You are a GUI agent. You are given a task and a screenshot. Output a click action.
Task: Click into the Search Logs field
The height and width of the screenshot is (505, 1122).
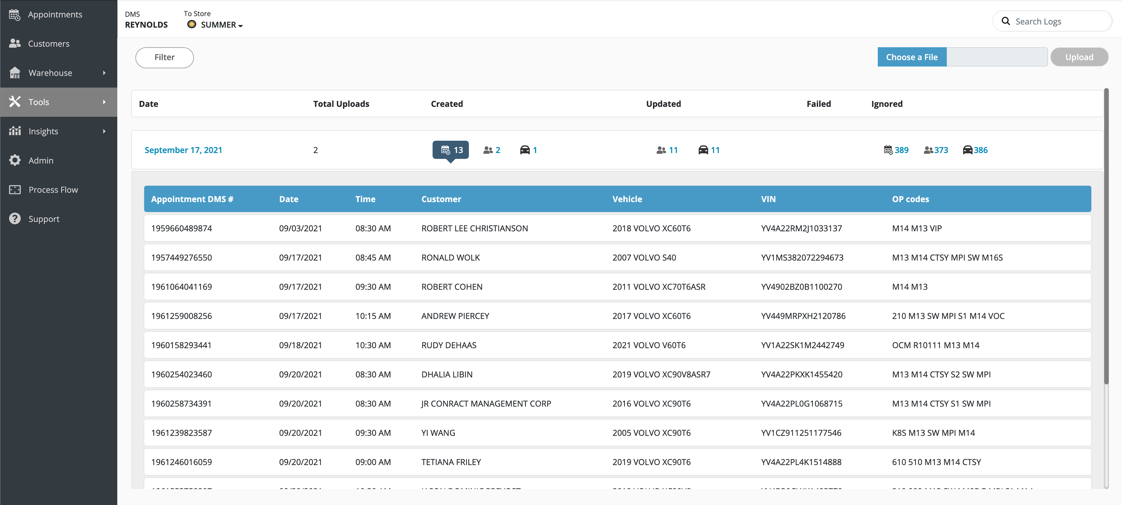point(1058,21)
